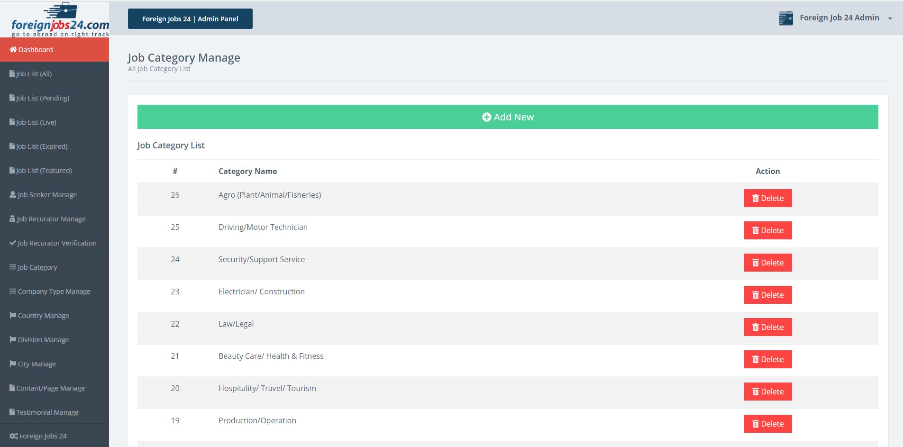Screen dimensions: 903x447
Task: Click the Agro (Plant/Animal/Fisheries) category name
Action: (270, 195)
